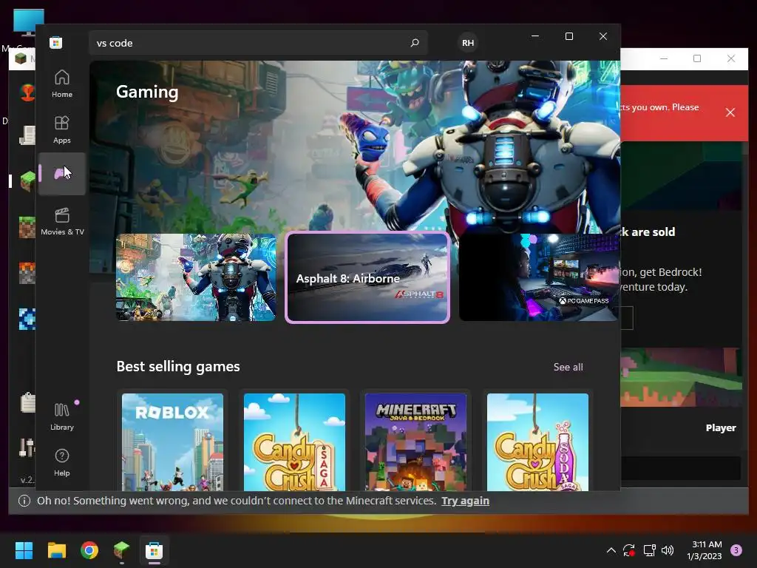Show hidden system tray icons
This screenshot has height=568, width=757.
tap(611, 550)
